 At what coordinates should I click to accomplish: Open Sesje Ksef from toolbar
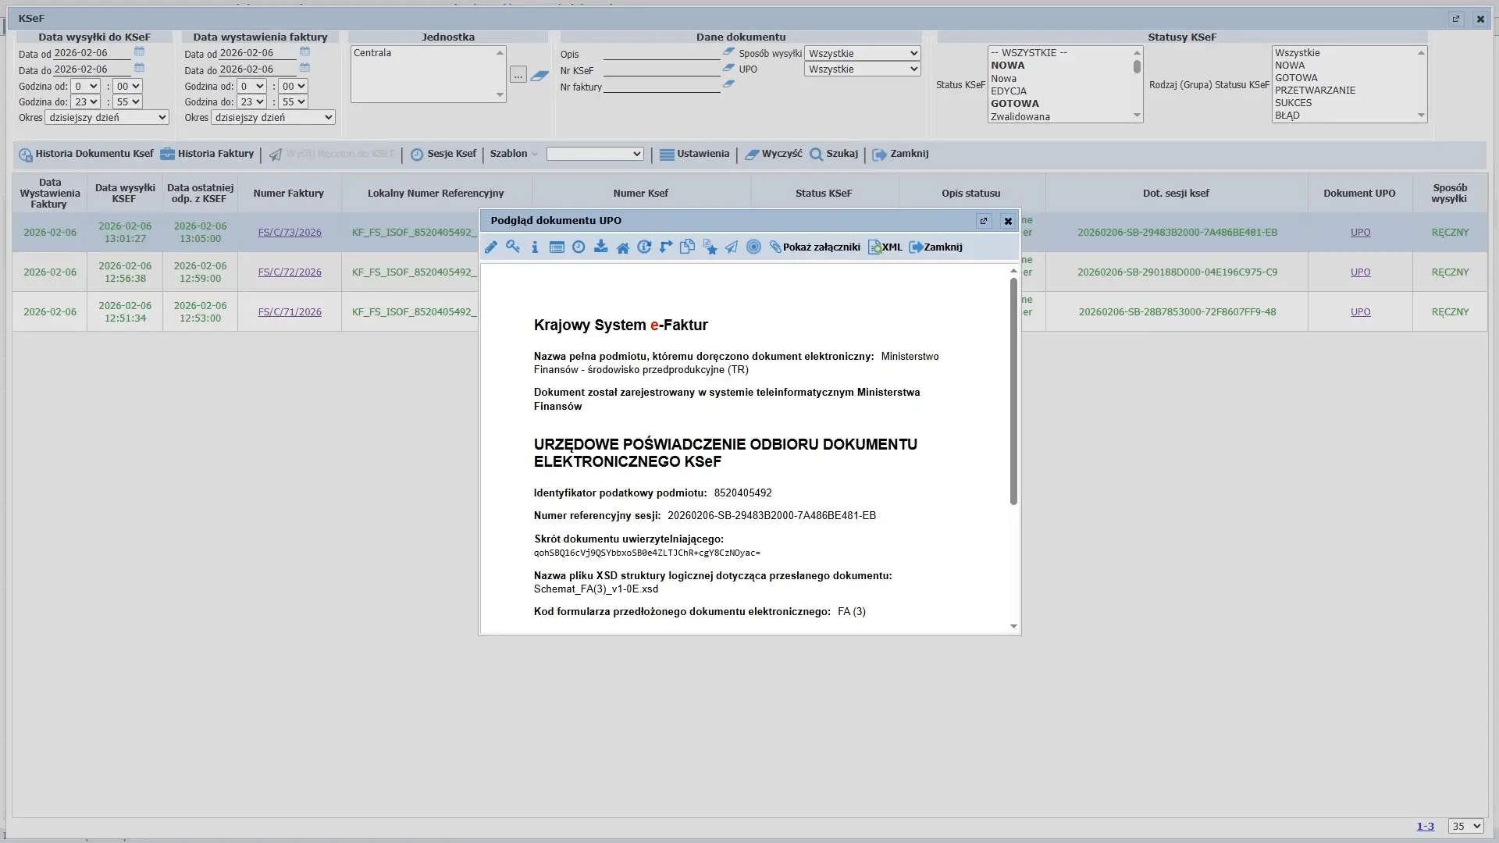coord(443,154)
